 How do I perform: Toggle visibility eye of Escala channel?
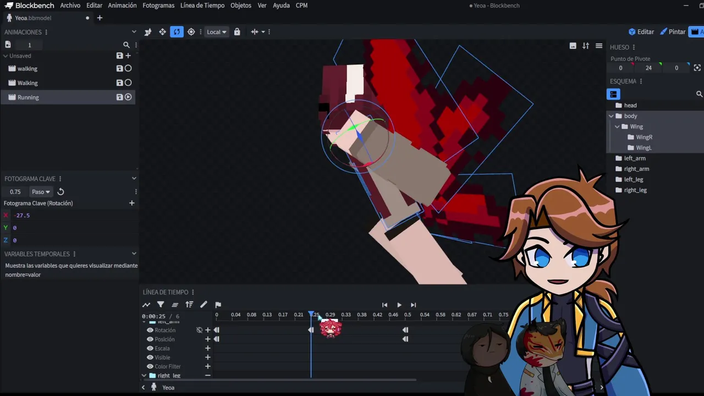tap(150, 349)
